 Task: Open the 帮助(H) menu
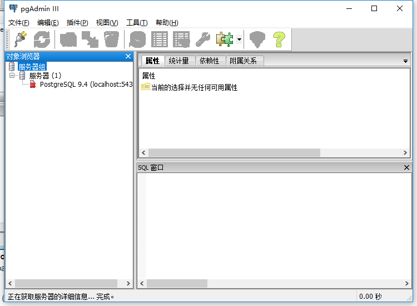(167, 23)
